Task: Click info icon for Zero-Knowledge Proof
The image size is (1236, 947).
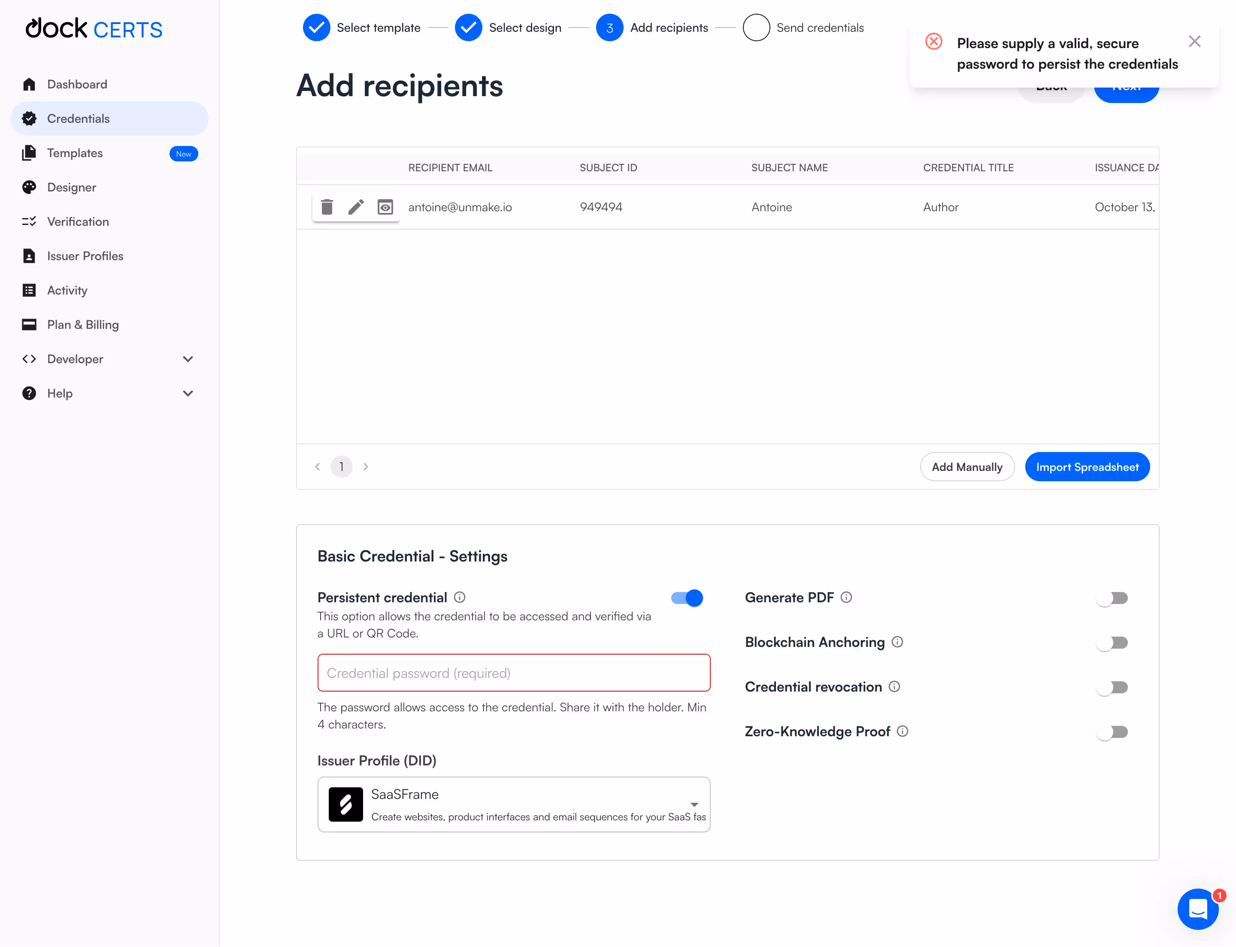Action: 903,731
